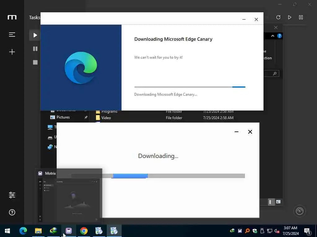Launch Microsoft Edge from the taskbar
Image resolution: width=317 pixels, height=237 pixels.
[23, 231]
